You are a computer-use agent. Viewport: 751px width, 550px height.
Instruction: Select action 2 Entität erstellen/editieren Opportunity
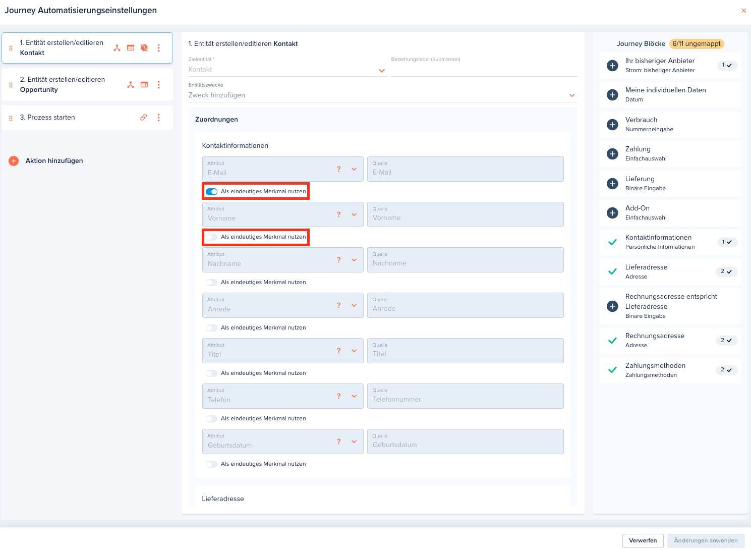tap(87, 85)
